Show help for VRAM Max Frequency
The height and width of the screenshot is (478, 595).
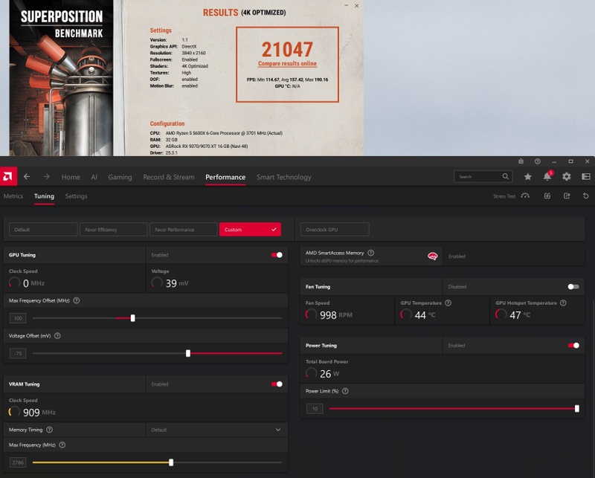[x=62, y=445]
